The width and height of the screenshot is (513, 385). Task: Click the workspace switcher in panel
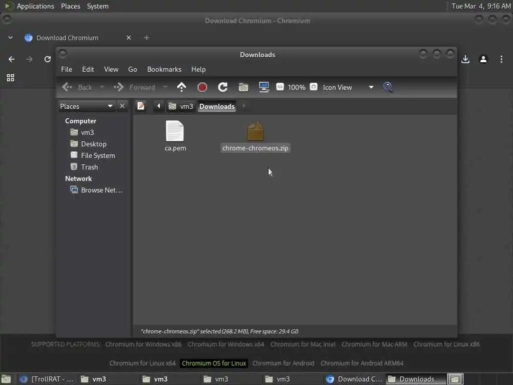[x=455, y=379]
